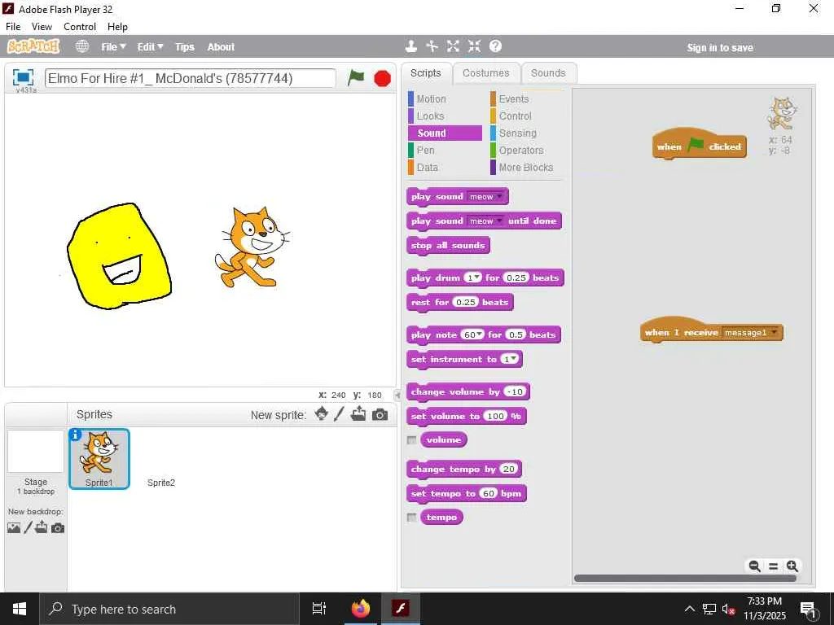This screenshot has height=625, width=834.
Task: Click the red stop sign button
Action: click(x=383, y=79)
